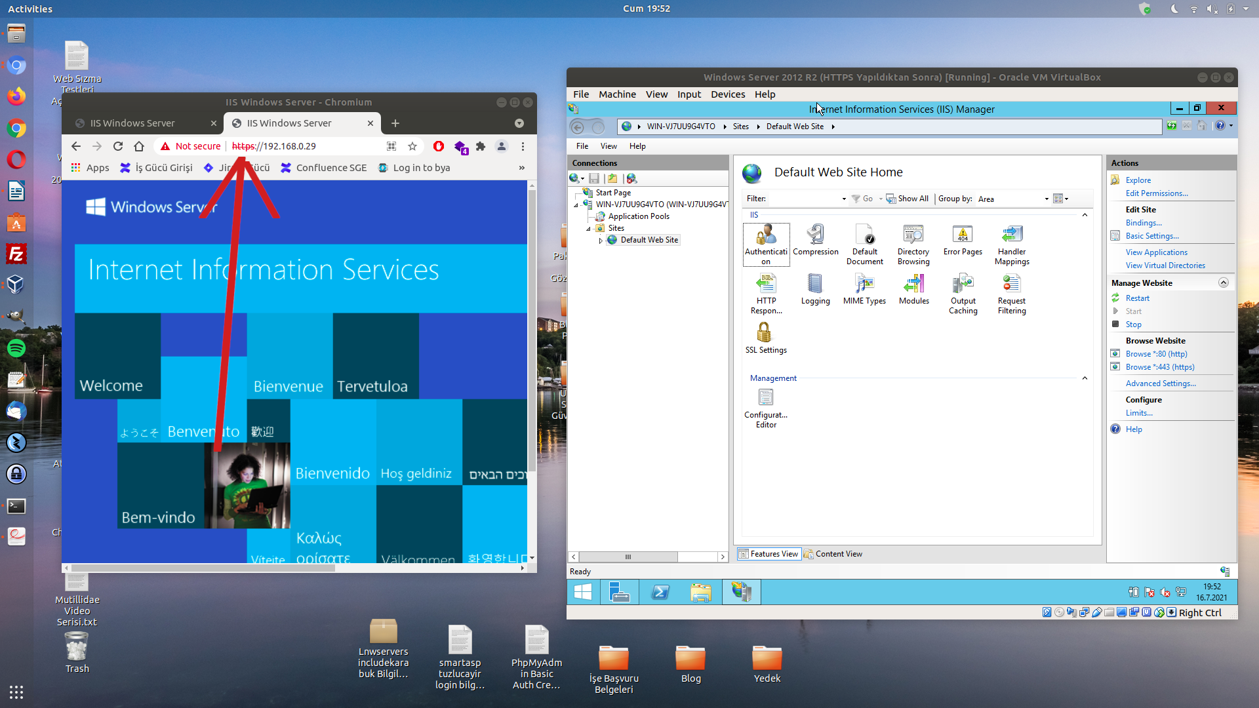Viewport: 1259px width, 708px height.
Task: Switch to Features View tab
Action: tap(769, 554)
